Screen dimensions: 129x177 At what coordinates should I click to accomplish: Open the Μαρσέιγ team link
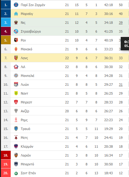pyautogui.click(x=27, y=14)
